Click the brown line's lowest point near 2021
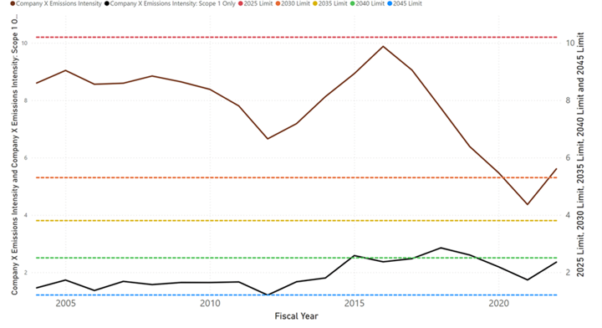 (527, 204)
